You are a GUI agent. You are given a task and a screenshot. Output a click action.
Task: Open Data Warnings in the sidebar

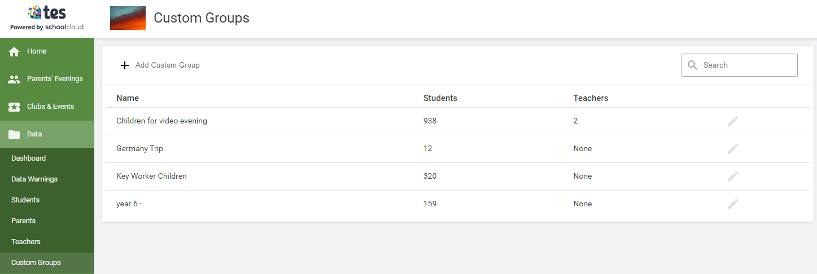[x=34, y=179]
